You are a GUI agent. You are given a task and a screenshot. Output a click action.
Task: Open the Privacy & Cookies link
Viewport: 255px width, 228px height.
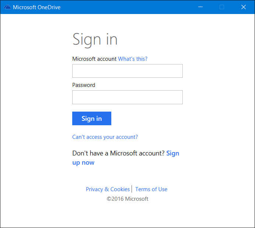tap(108, 189)
